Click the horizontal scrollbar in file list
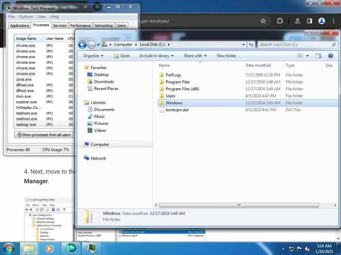The image size is (341, 255). (239, 205)
